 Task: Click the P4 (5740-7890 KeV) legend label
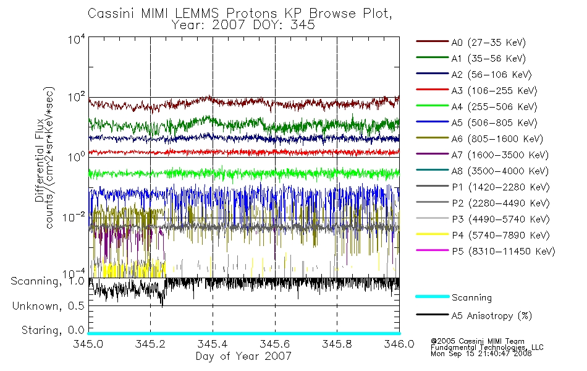500,236
